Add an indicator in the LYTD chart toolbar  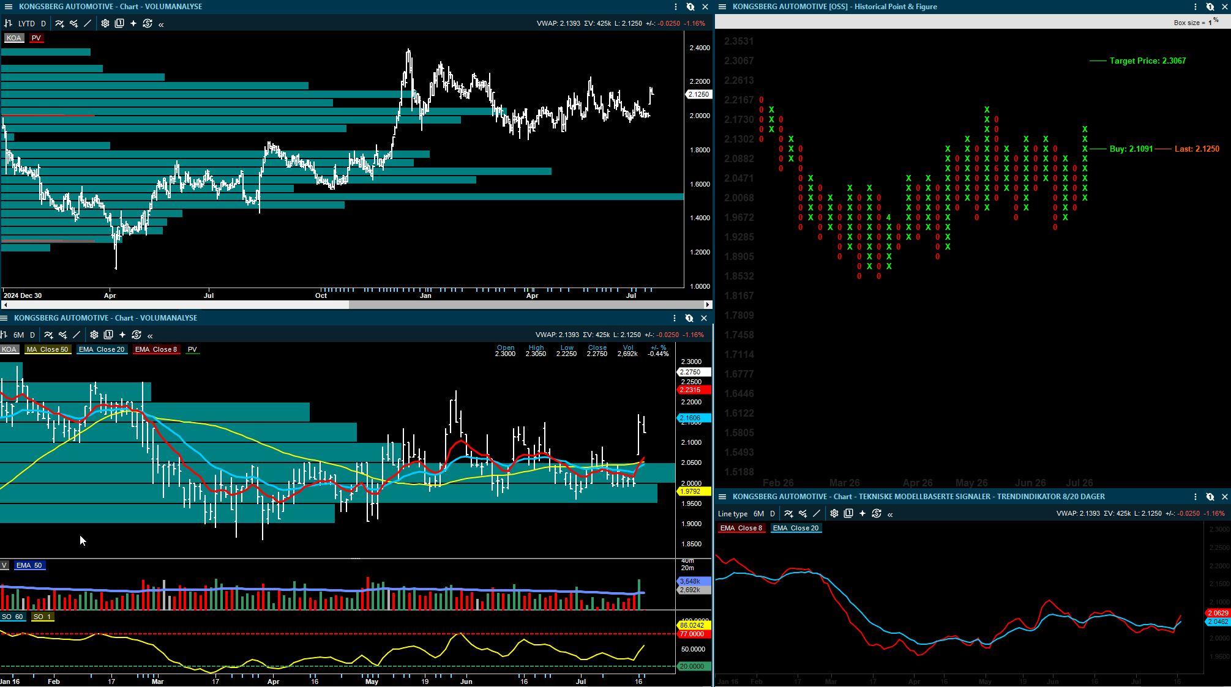[59, 23]
